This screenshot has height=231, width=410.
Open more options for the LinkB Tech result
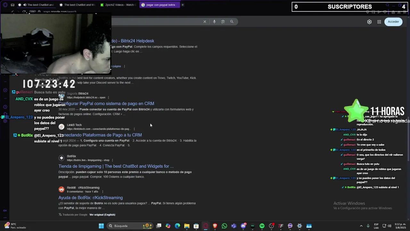tap(134, 129)
